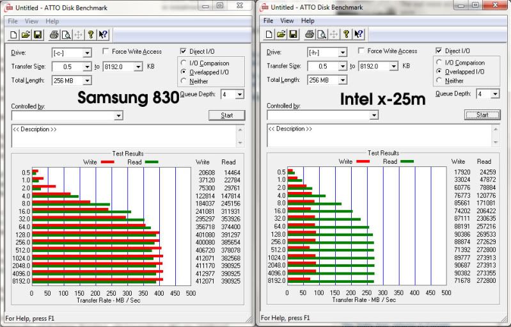Image resolution: width=511 pixels, height=327 pixels.
Task: Click Print icon in Intel x-25m window
Action: (310, 34)
